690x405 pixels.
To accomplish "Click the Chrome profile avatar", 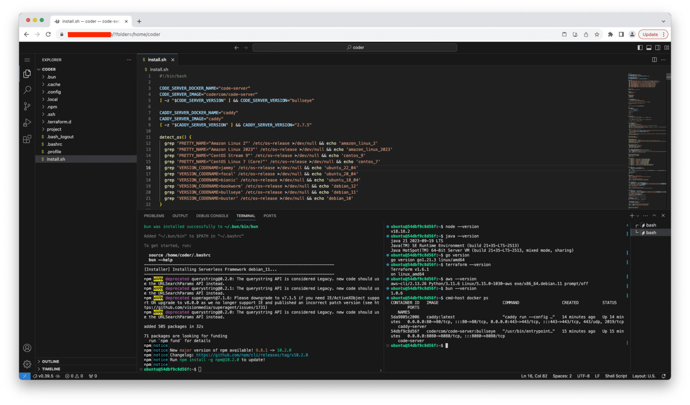I will click(632, 35).
